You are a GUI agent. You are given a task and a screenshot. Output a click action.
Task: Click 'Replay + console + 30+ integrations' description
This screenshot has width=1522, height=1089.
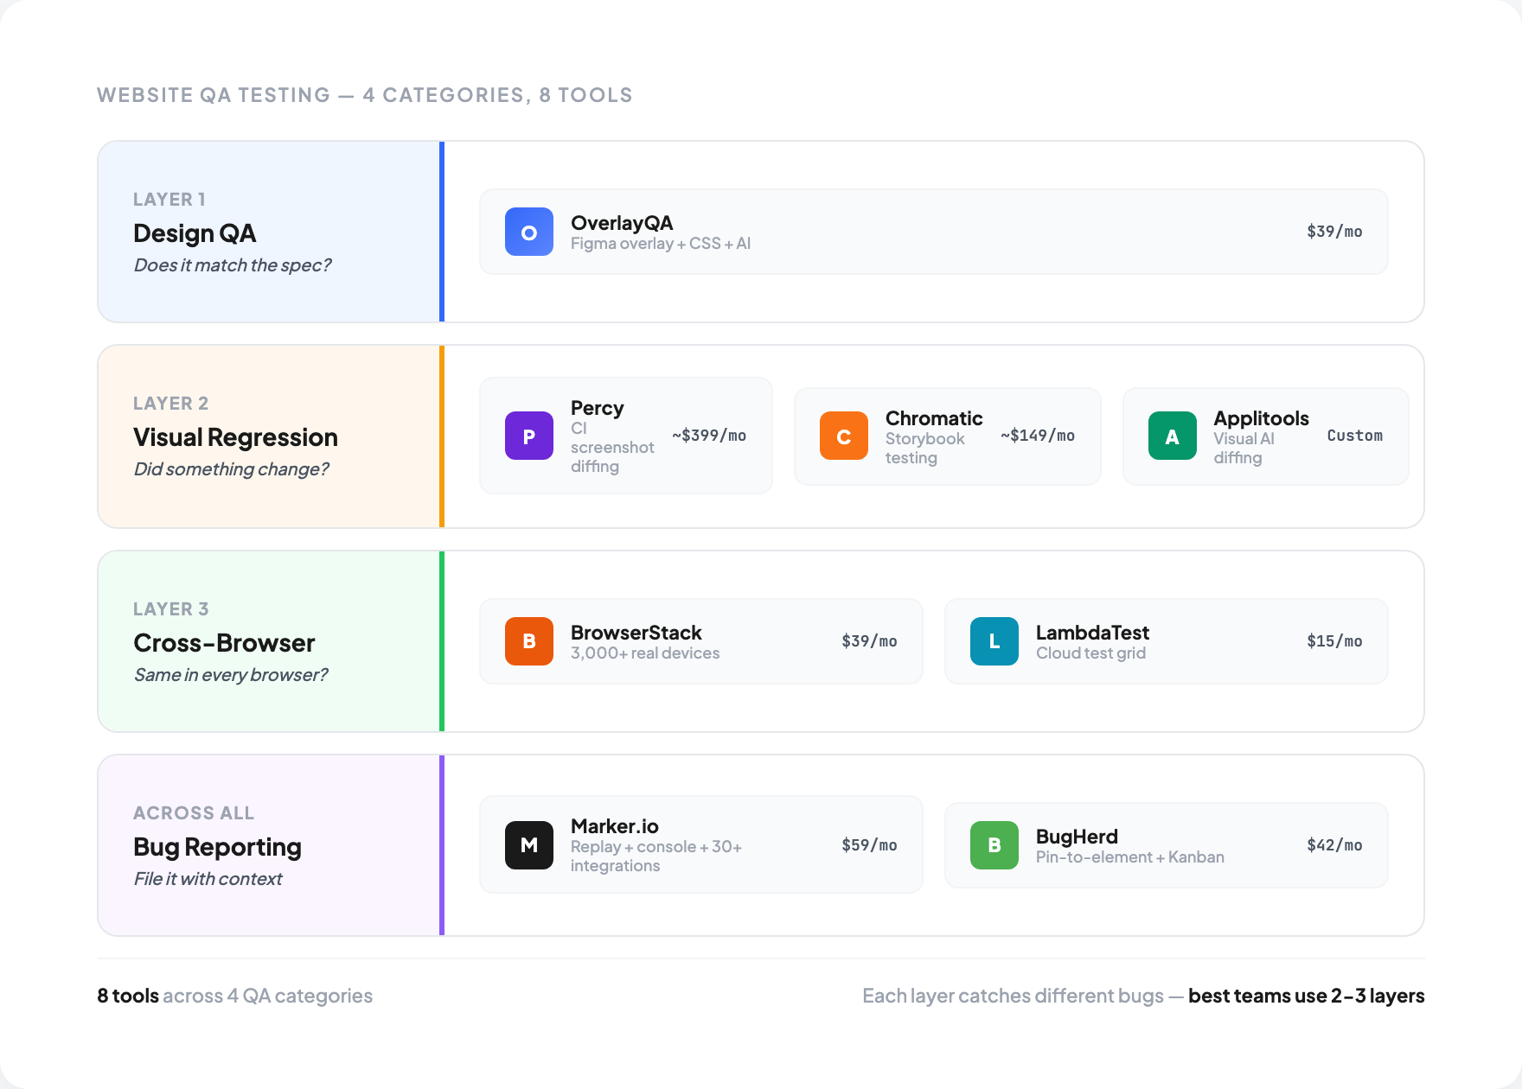(x=656, y=857)
